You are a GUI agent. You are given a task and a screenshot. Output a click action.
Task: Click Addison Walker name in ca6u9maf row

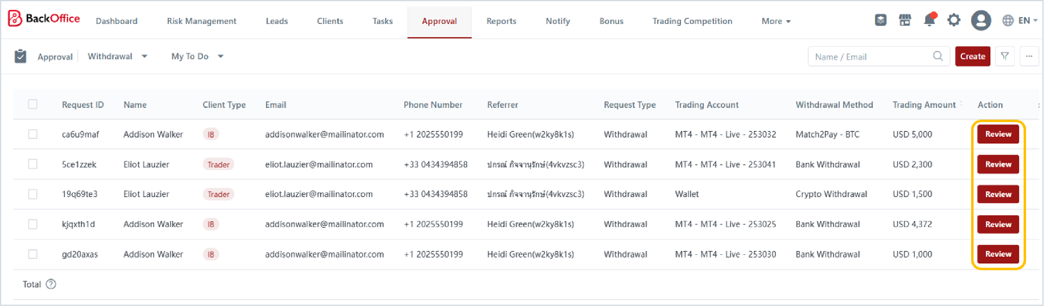coord(153,134)
